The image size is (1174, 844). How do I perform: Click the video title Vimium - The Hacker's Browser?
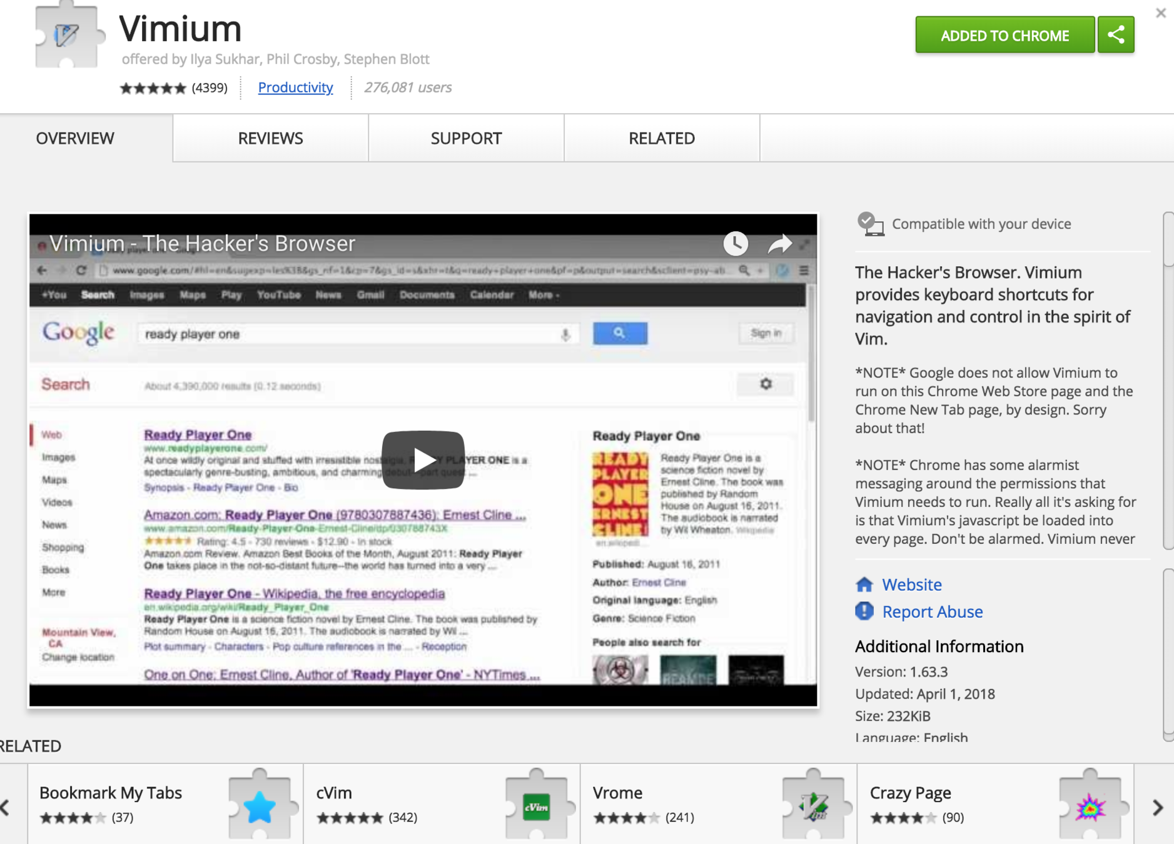(x=202, y=243)
